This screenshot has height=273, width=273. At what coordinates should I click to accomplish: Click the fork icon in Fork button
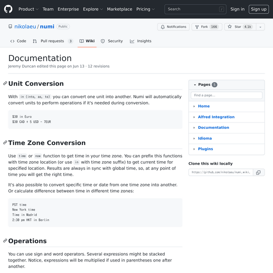click(197, 27)
